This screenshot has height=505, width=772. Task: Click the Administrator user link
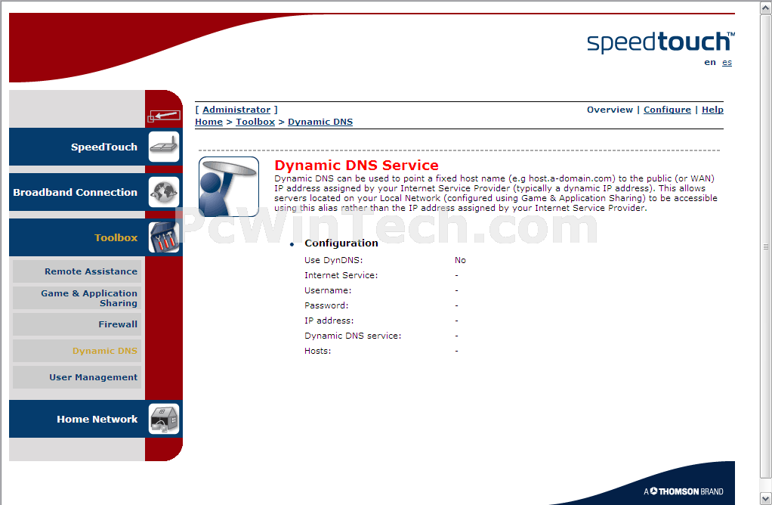[x=236, y=110]
